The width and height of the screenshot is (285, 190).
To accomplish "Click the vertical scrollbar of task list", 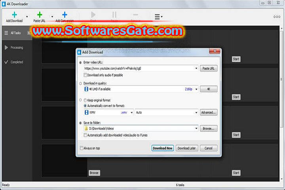I will pos(281,79).
